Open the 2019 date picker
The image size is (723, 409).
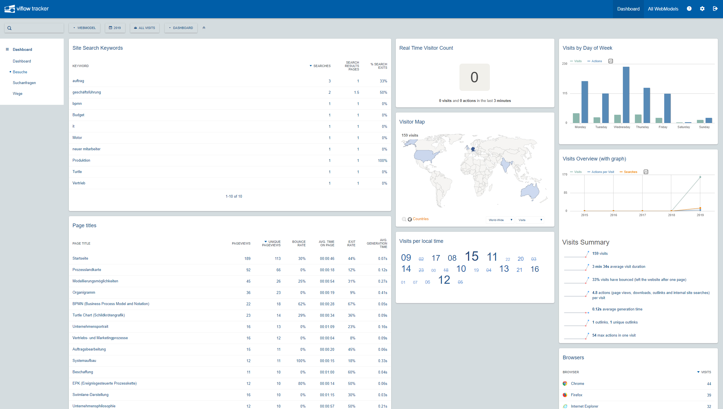click(x=115, y=28)
